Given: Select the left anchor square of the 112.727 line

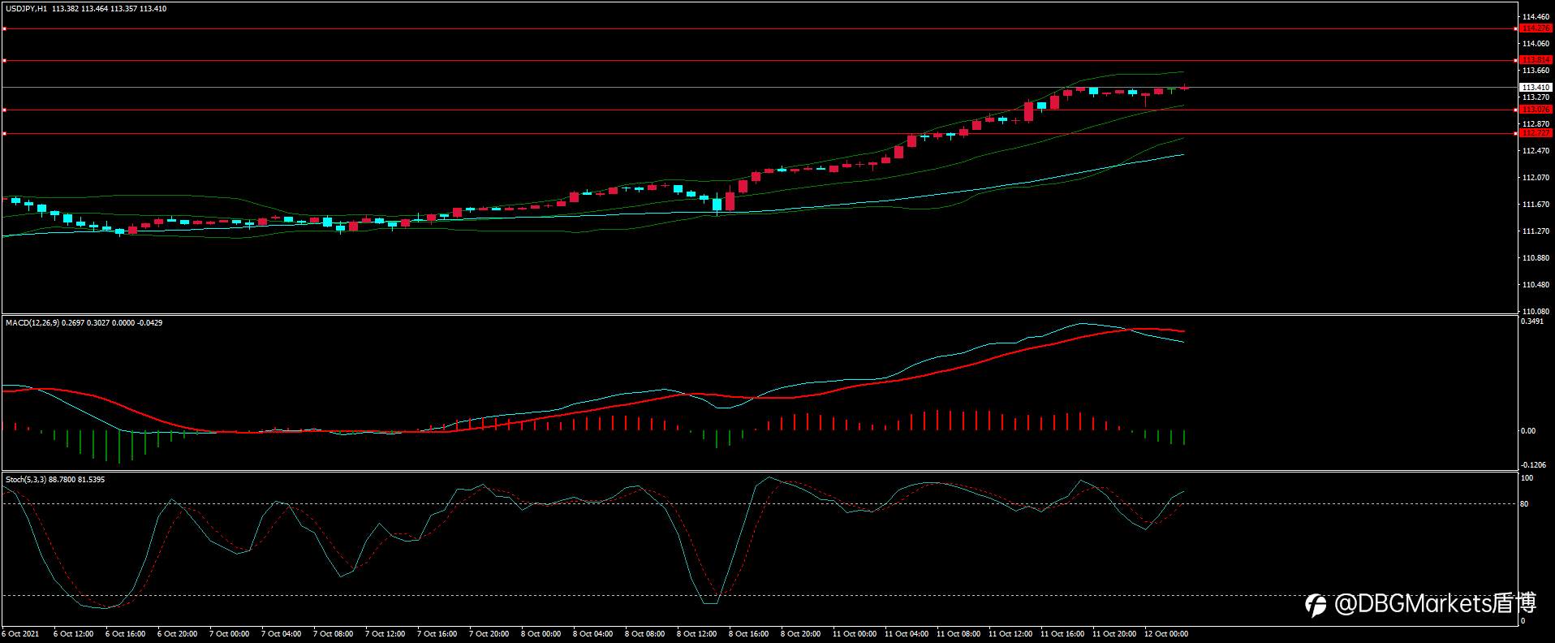Looking at the screenshot, I should (4, 133).
